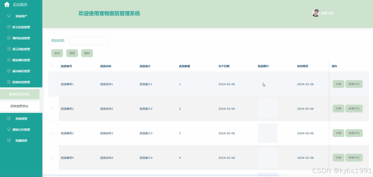Click the home icon beside 后台首页
Screen dimensions: 373x177
pos(7,5)
